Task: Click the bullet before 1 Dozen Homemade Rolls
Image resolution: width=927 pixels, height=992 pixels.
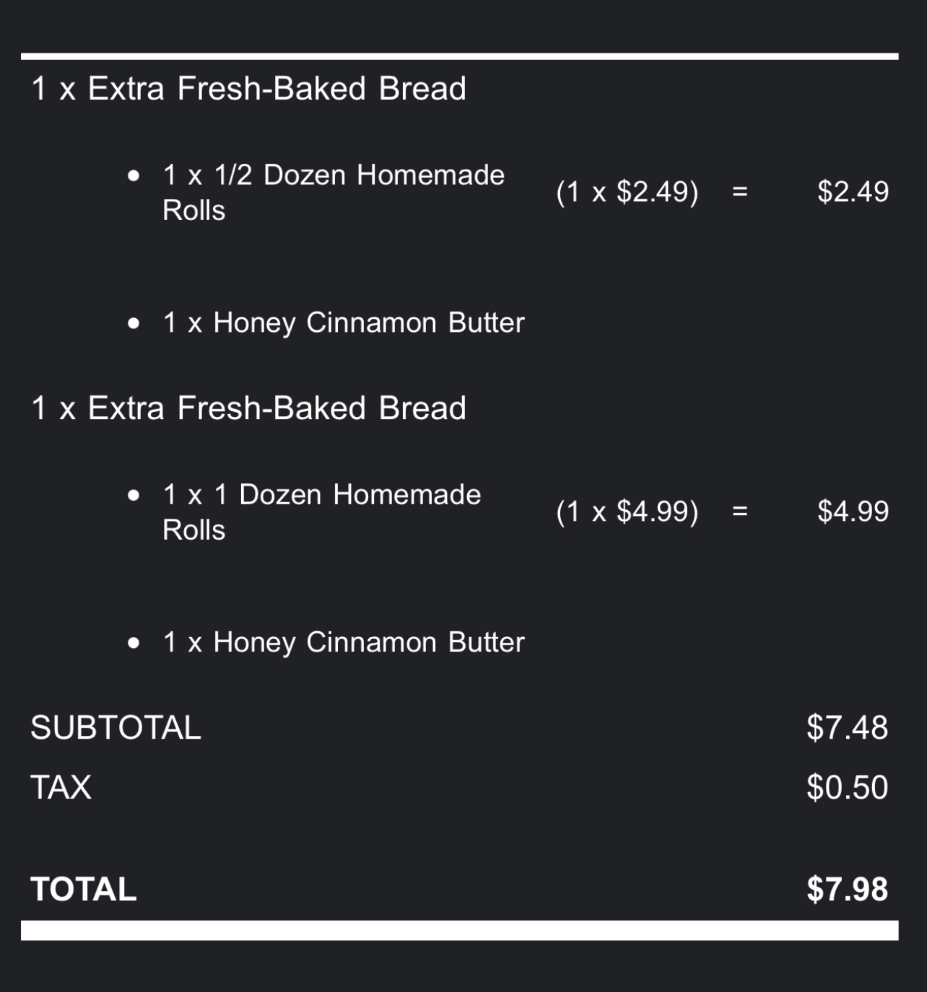Action: (x=134, y=496)
